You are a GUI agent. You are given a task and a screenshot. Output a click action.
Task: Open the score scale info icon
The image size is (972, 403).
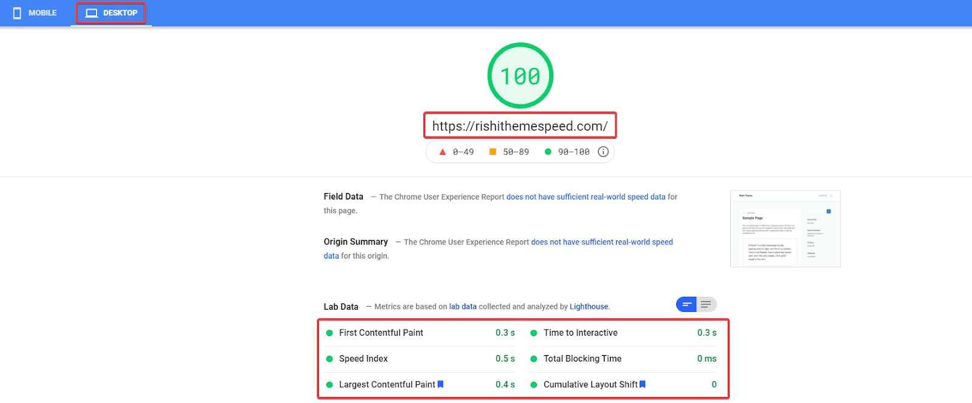[x=603, y=152]
